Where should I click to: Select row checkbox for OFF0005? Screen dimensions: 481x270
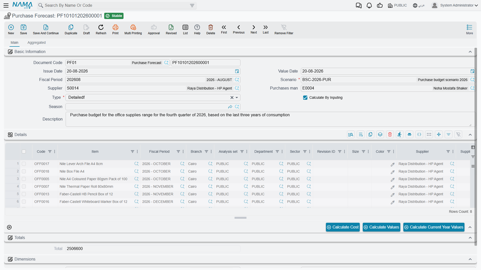pos(24,179)
